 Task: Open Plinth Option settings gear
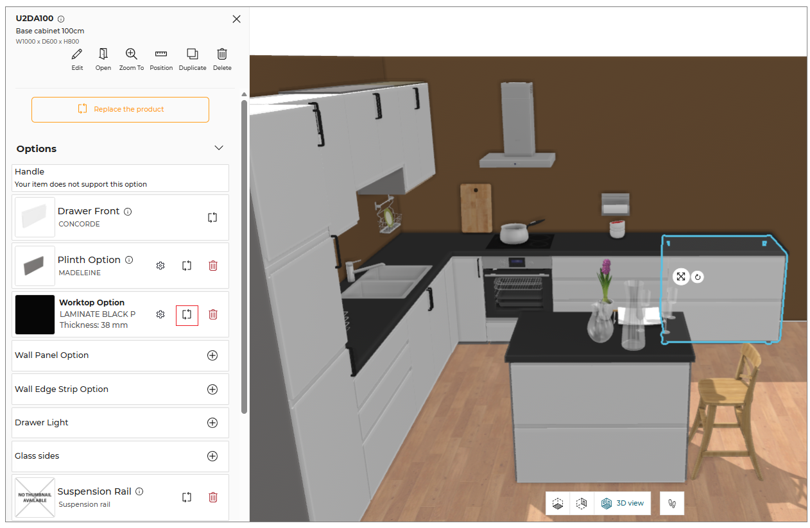coord(160,265)
